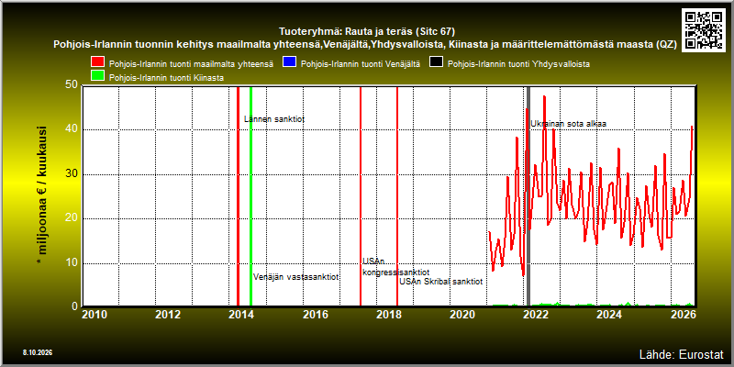Click the y-axis value 20

click(72, 218)
